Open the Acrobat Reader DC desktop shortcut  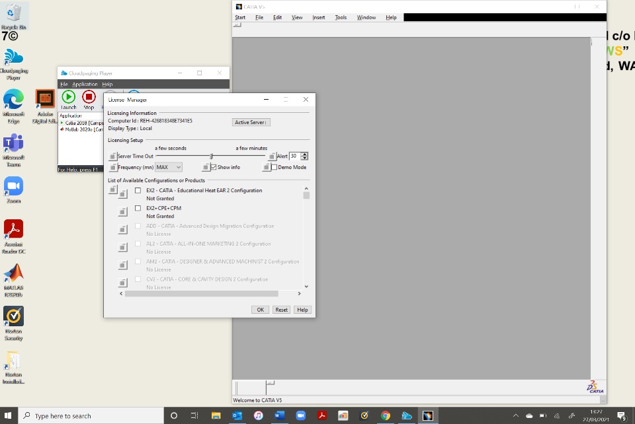[x=13, y=236]
